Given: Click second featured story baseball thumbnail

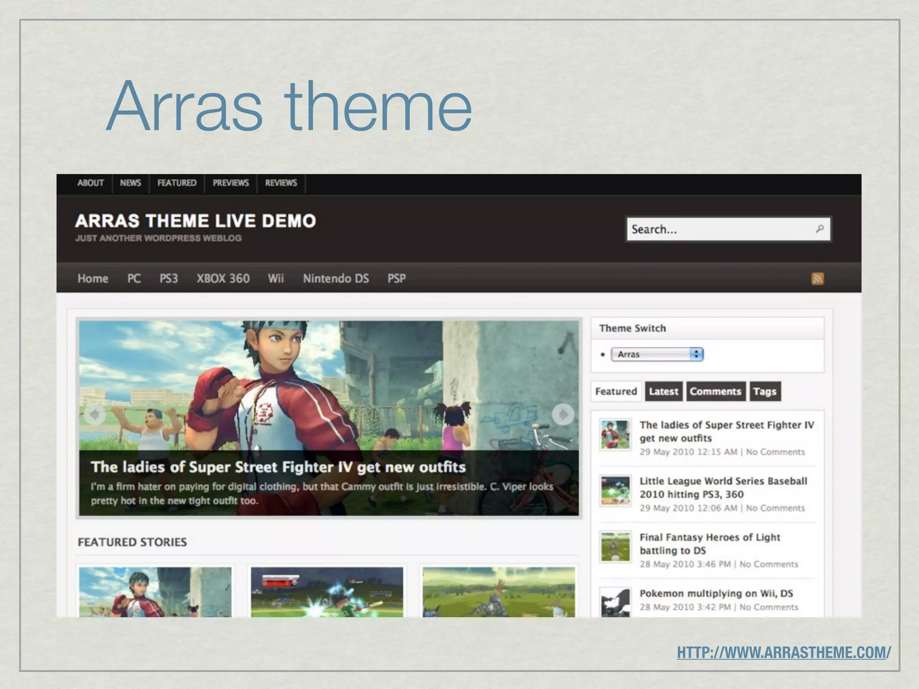Looking at the screenshot, I should click(327, 592).
